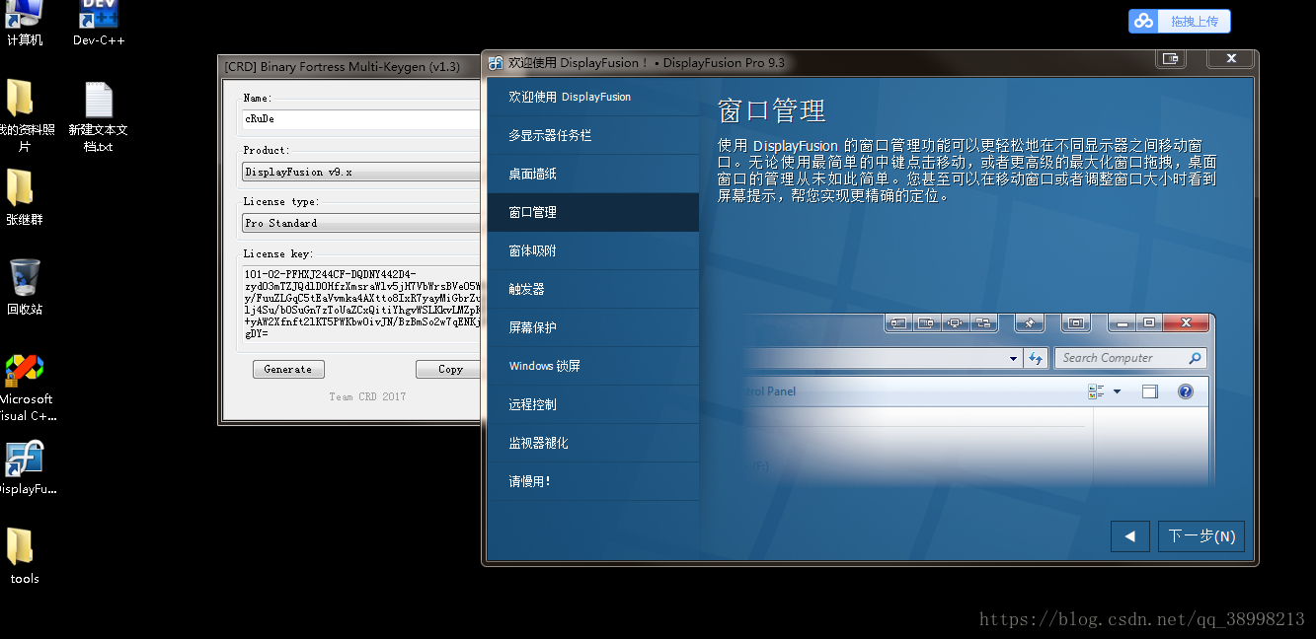Select 窗口管理 in the sidebar
This screenshot has height=639, width=1316.
point(592,212)
